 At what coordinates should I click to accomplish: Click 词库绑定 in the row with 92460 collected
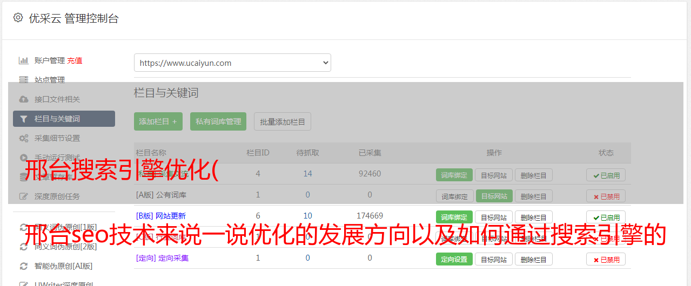coord(454,175)
